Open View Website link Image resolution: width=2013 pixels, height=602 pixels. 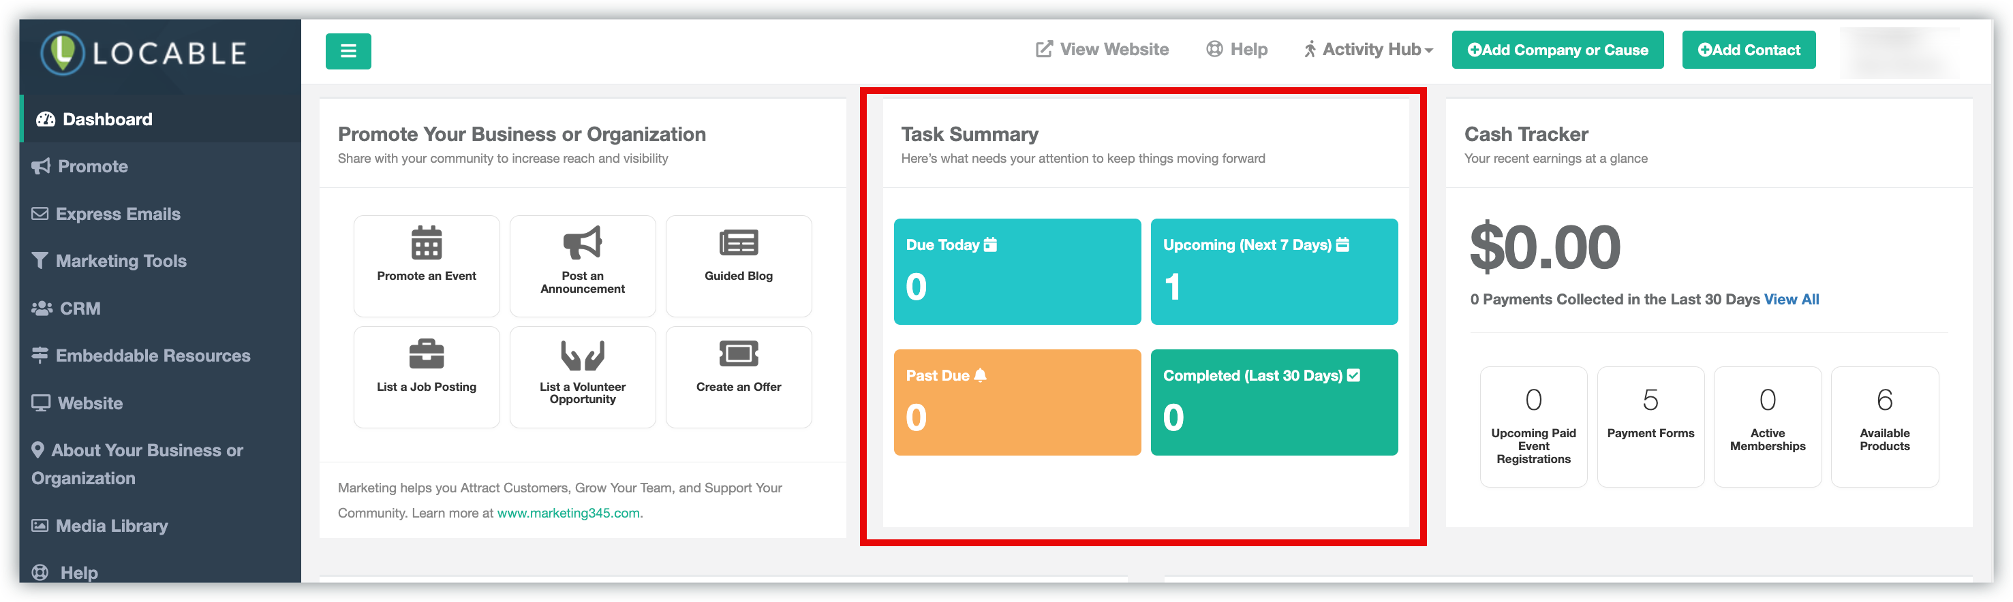[1103, 50]
